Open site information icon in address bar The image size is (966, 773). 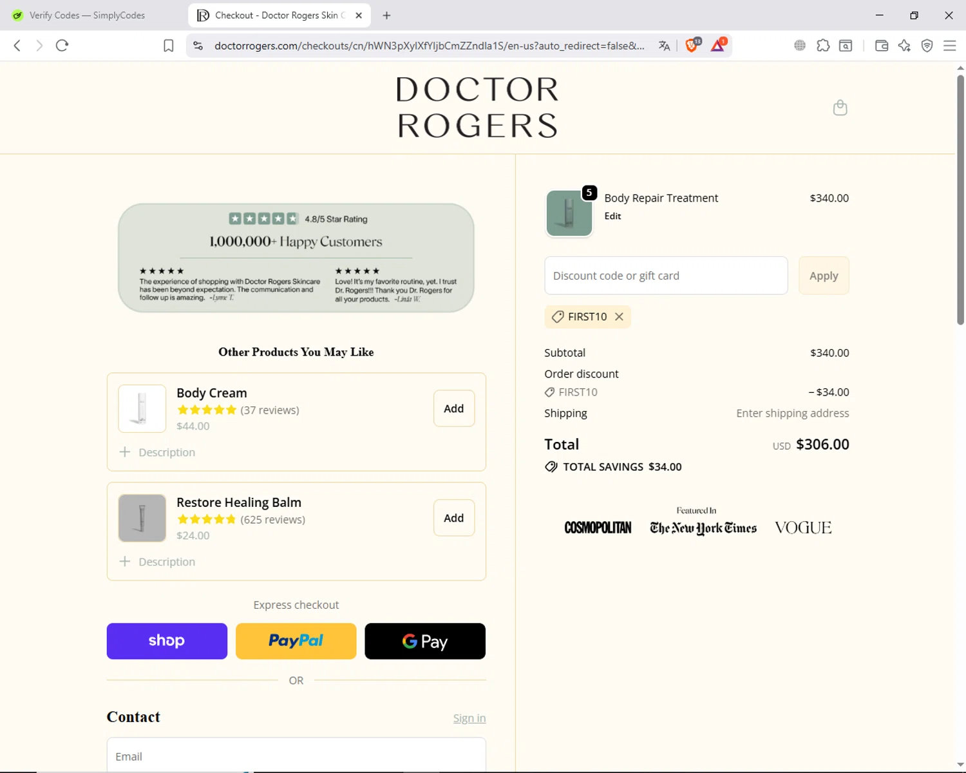(198, 46)
